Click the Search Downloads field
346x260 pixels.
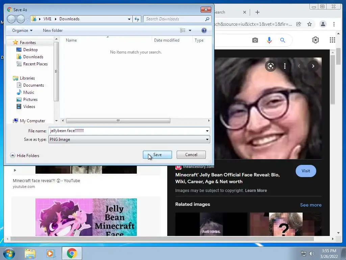pos(174,19)
